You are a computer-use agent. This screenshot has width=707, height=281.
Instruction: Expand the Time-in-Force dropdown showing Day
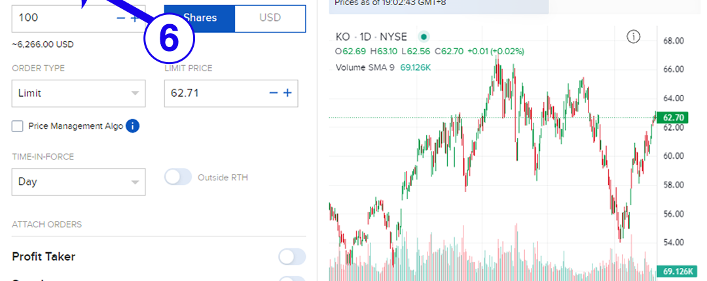(x=79, y=182)
